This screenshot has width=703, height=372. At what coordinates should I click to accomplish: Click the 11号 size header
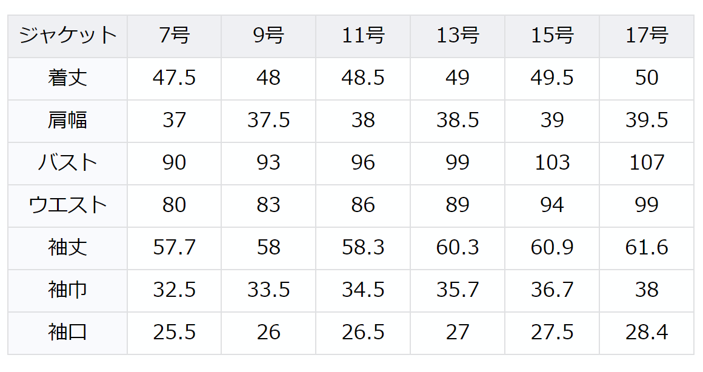[x=363, y=36]
